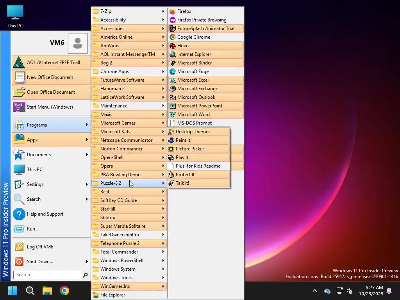
Task: Expand the Maxis folder
Action: (129, 114)
